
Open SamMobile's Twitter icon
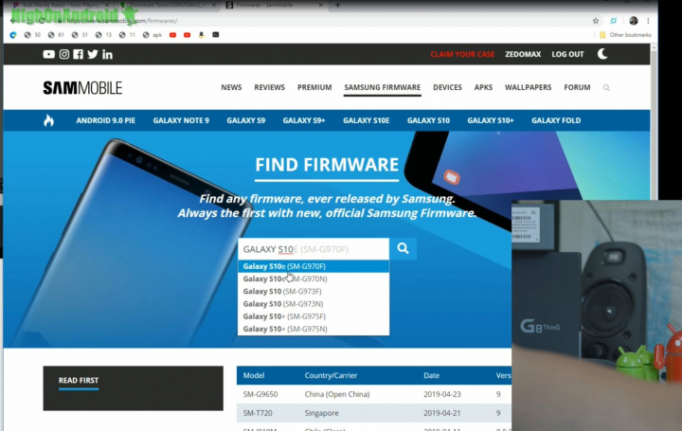coord(93,54)
